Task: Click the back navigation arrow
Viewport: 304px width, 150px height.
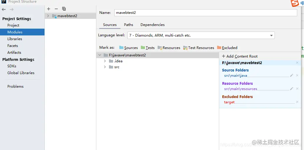Action: (x=4, y=9)
